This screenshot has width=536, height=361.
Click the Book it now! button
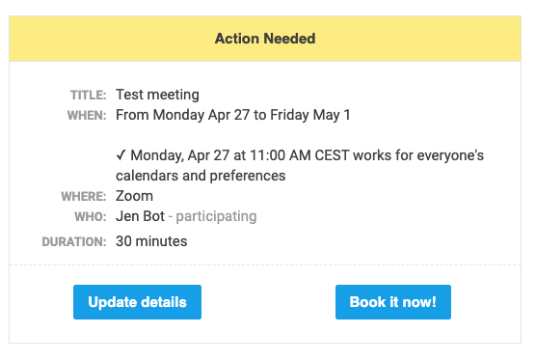[393, 302]
